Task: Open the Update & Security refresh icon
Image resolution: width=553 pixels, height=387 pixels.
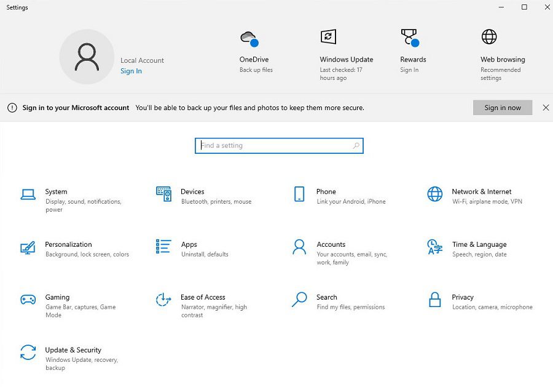Action: pyautogui.click(x=28, y=353)
